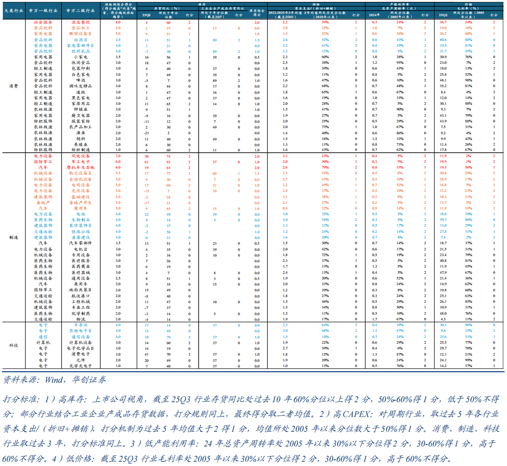The image size is (507, 466).
Task: Click the 申万二级行业 column header
Action: click(80, 10)
